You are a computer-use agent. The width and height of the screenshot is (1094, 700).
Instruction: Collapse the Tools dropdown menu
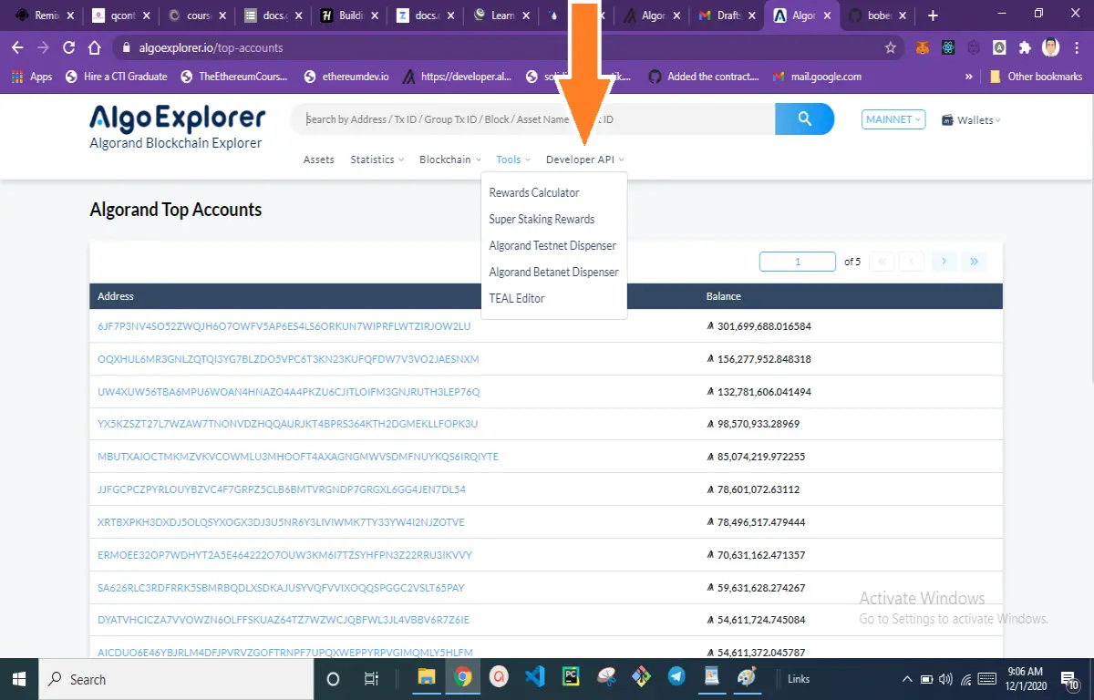[513, 160]
